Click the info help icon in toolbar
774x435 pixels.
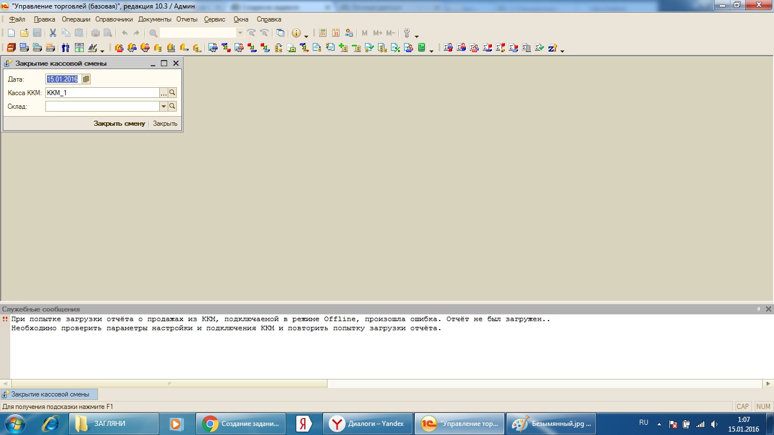pyautogui.click(x=296, y=33)
